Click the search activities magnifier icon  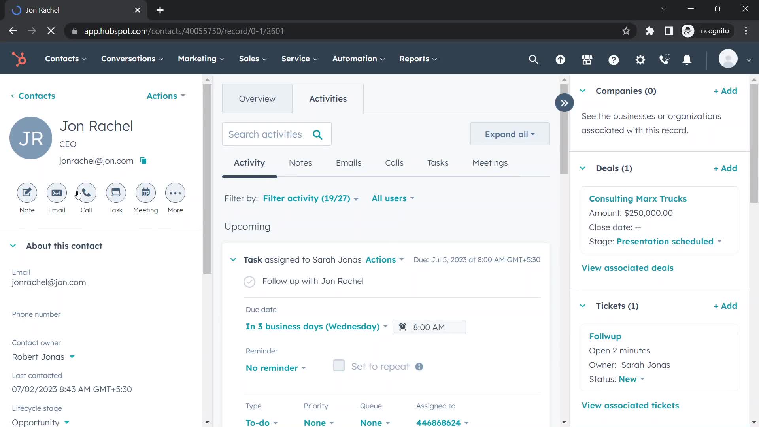[318, 134]
